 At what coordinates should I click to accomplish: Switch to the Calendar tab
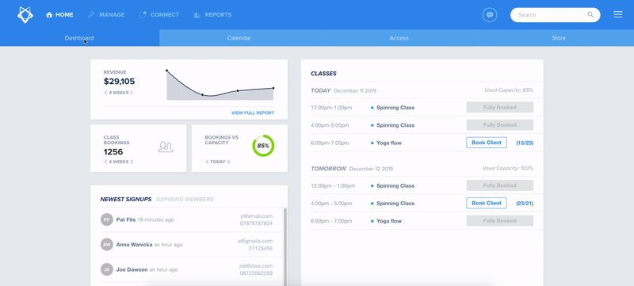point(239,38)
